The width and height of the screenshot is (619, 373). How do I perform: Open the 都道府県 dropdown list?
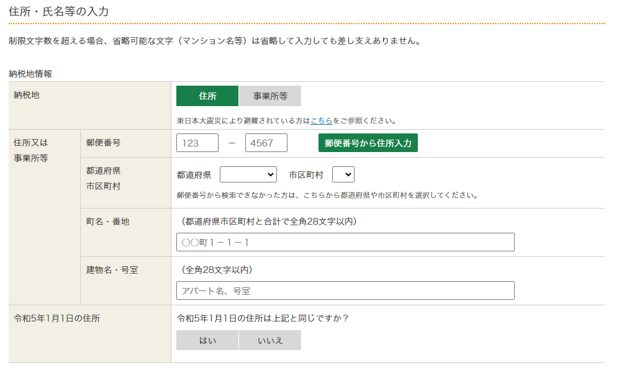coord(248,175)
